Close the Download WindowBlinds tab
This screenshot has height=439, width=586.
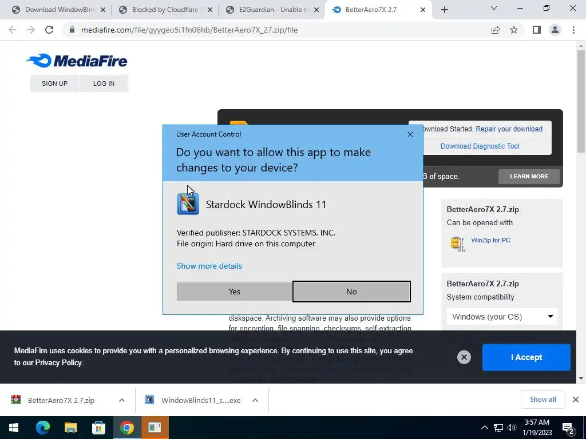103,10
